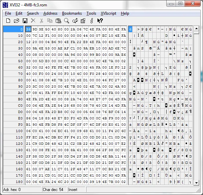
Task: Open the Bookmarks menu
Action: [x=72, y=13]
